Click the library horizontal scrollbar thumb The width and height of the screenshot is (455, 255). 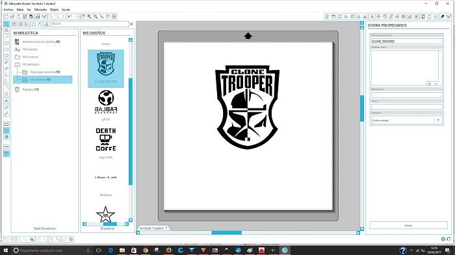pyautogui.click(x=110, y=224)
